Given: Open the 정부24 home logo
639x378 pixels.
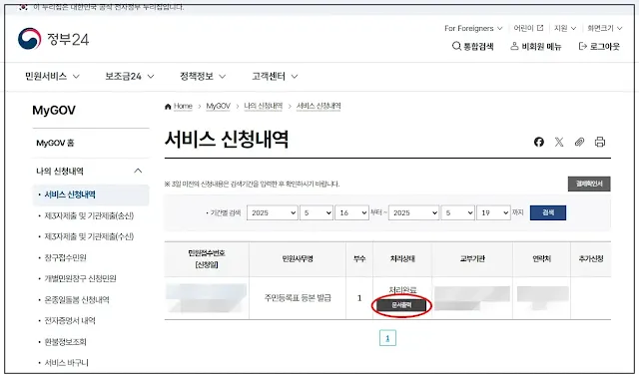Looking at the screenshot, I should click(53, 39).
